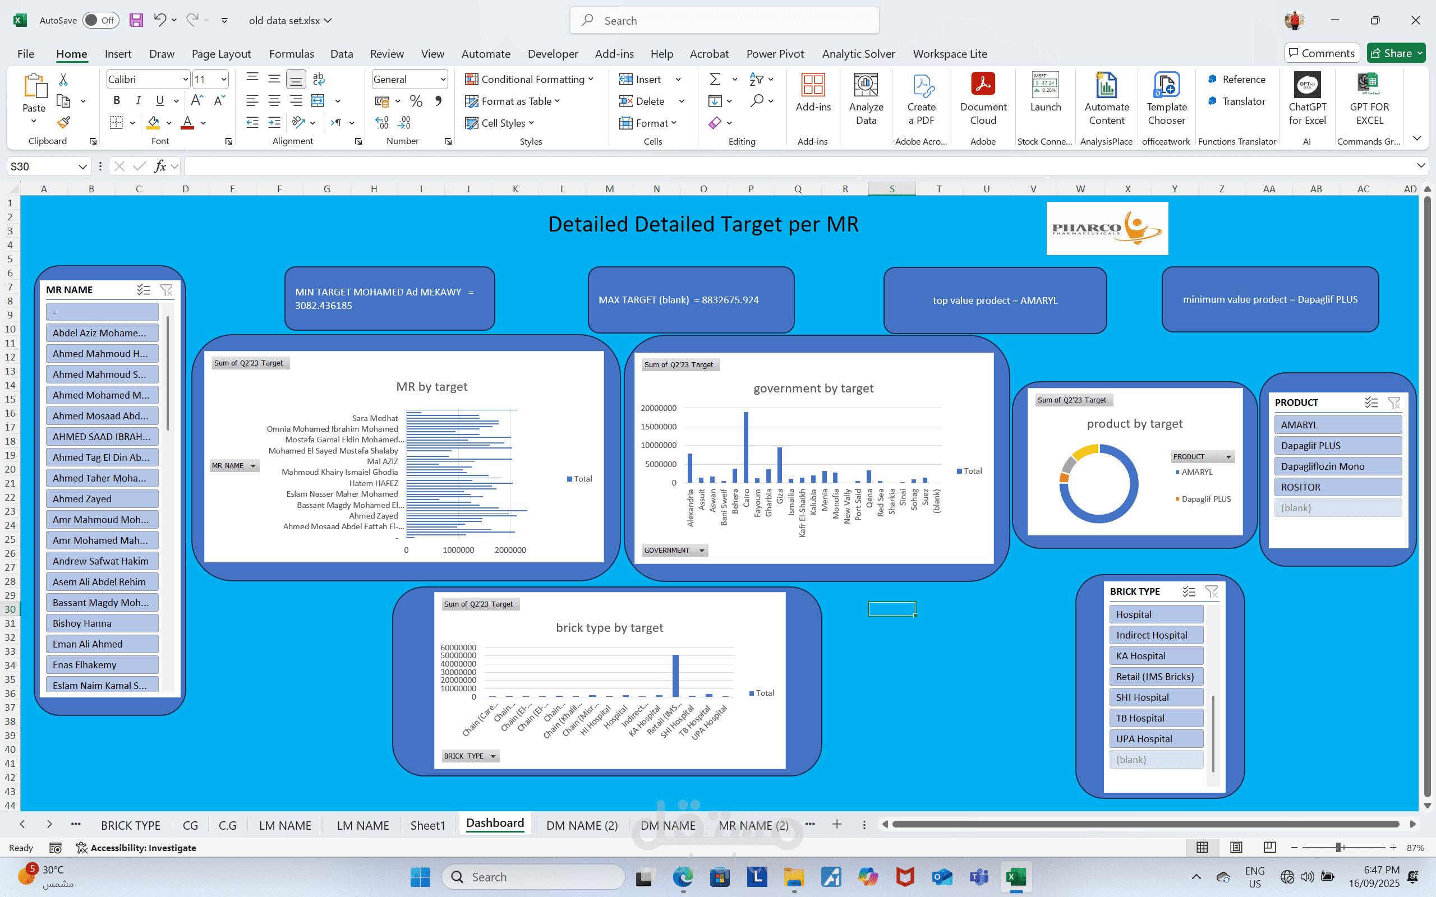Toggle multi-select on BRICK TYPE slicer
The height and width of the screenshot is (897, 1436).
(1189, 591)
